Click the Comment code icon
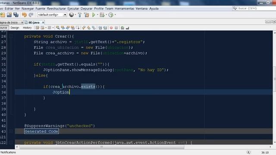276x155 pixels. click(122, 28)
